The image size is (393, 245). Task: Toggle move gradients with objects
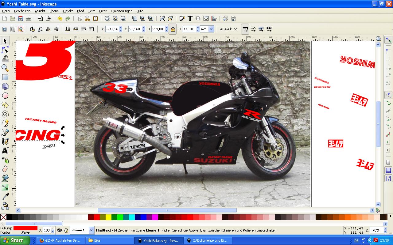pos(261,29)
